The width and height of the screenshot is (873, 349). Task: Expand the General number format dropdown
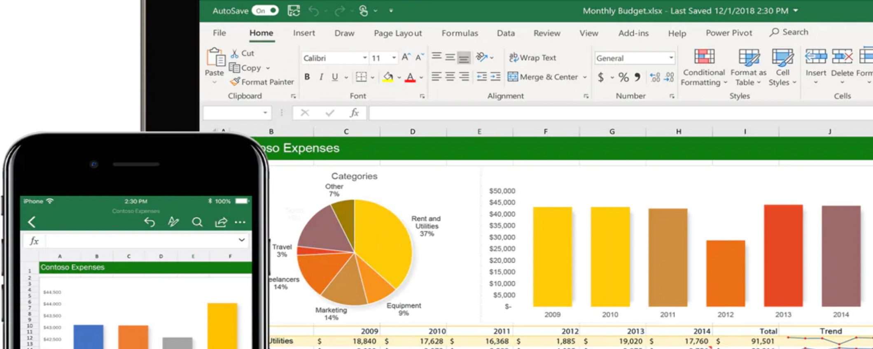[671, 58]
